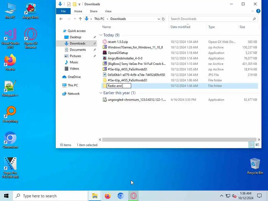Click the Search Downloads field
This screenshot has width=268, height=201.
pos(213,19)
